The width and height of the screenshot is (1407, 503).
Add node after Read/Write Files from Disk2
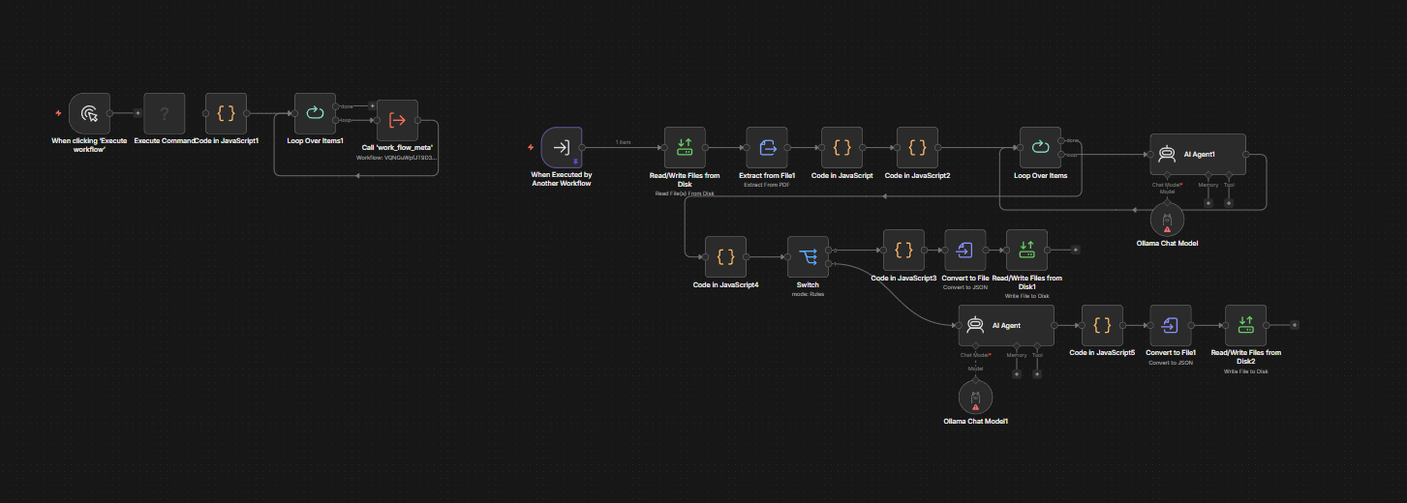pyautogui.click(x=1295, y=325)
